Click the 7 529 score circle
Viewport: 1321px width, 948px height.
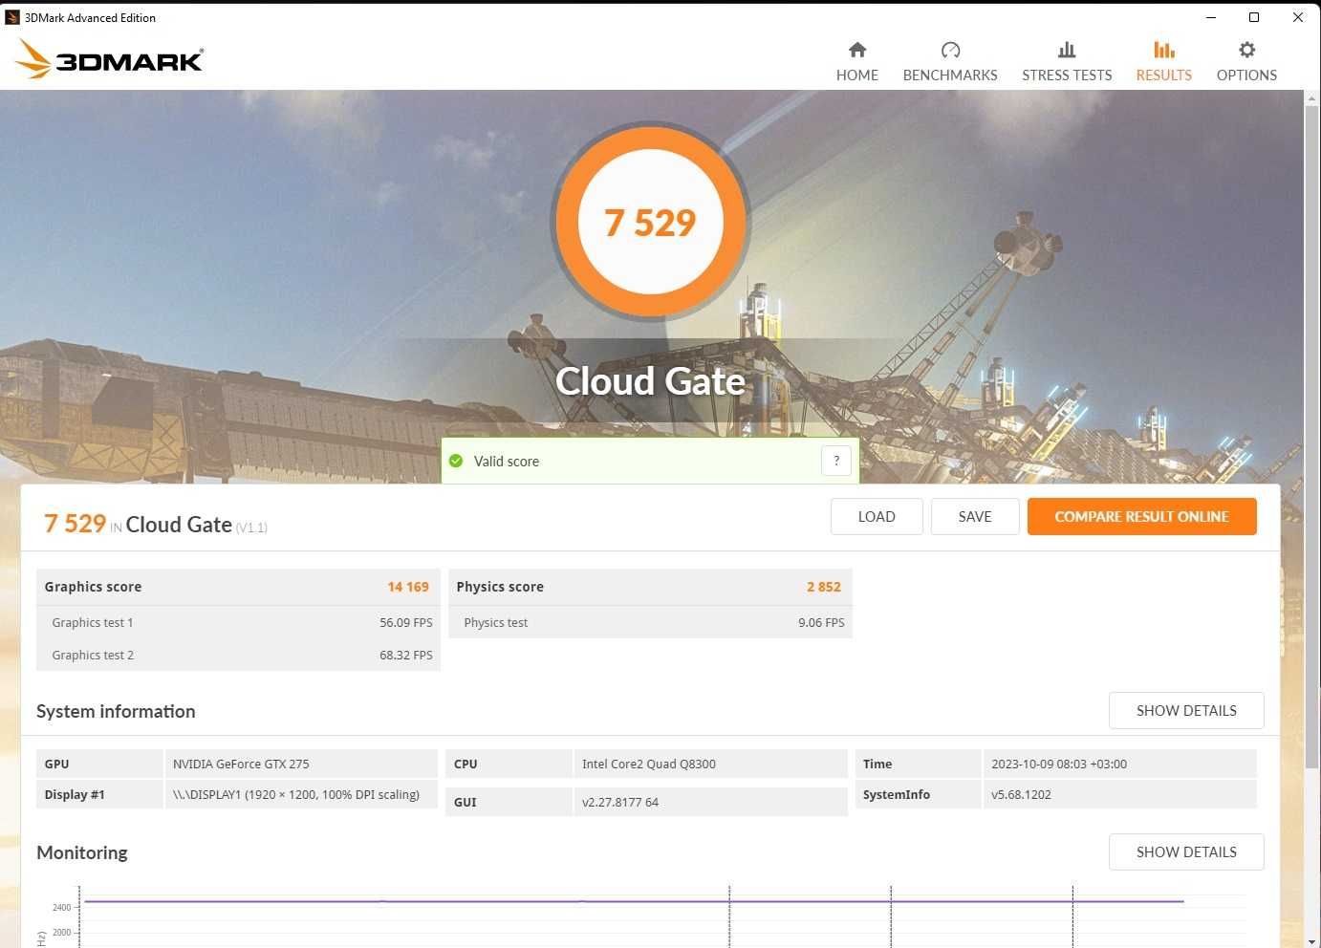[651, 222]
